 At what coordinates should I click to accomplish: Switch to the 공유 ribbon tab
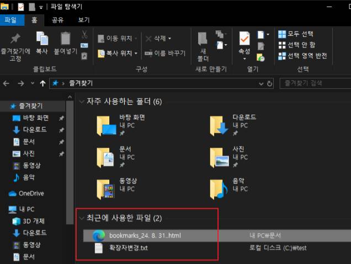[57, 20]
